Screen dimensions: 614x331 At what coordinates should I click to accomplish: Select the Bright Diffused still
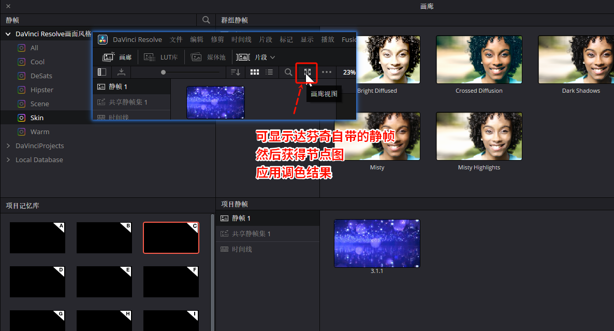(388, 60)
